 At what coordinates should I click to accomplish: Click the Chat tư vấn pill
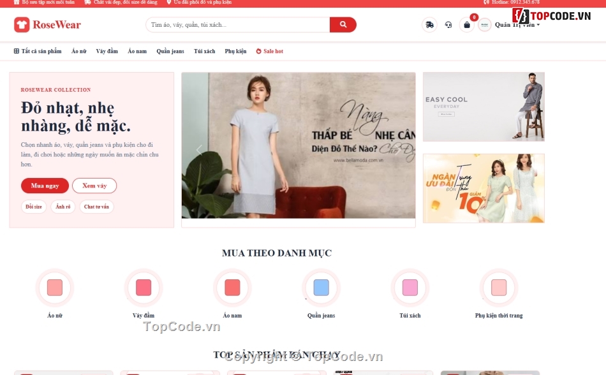click(96, 207)
